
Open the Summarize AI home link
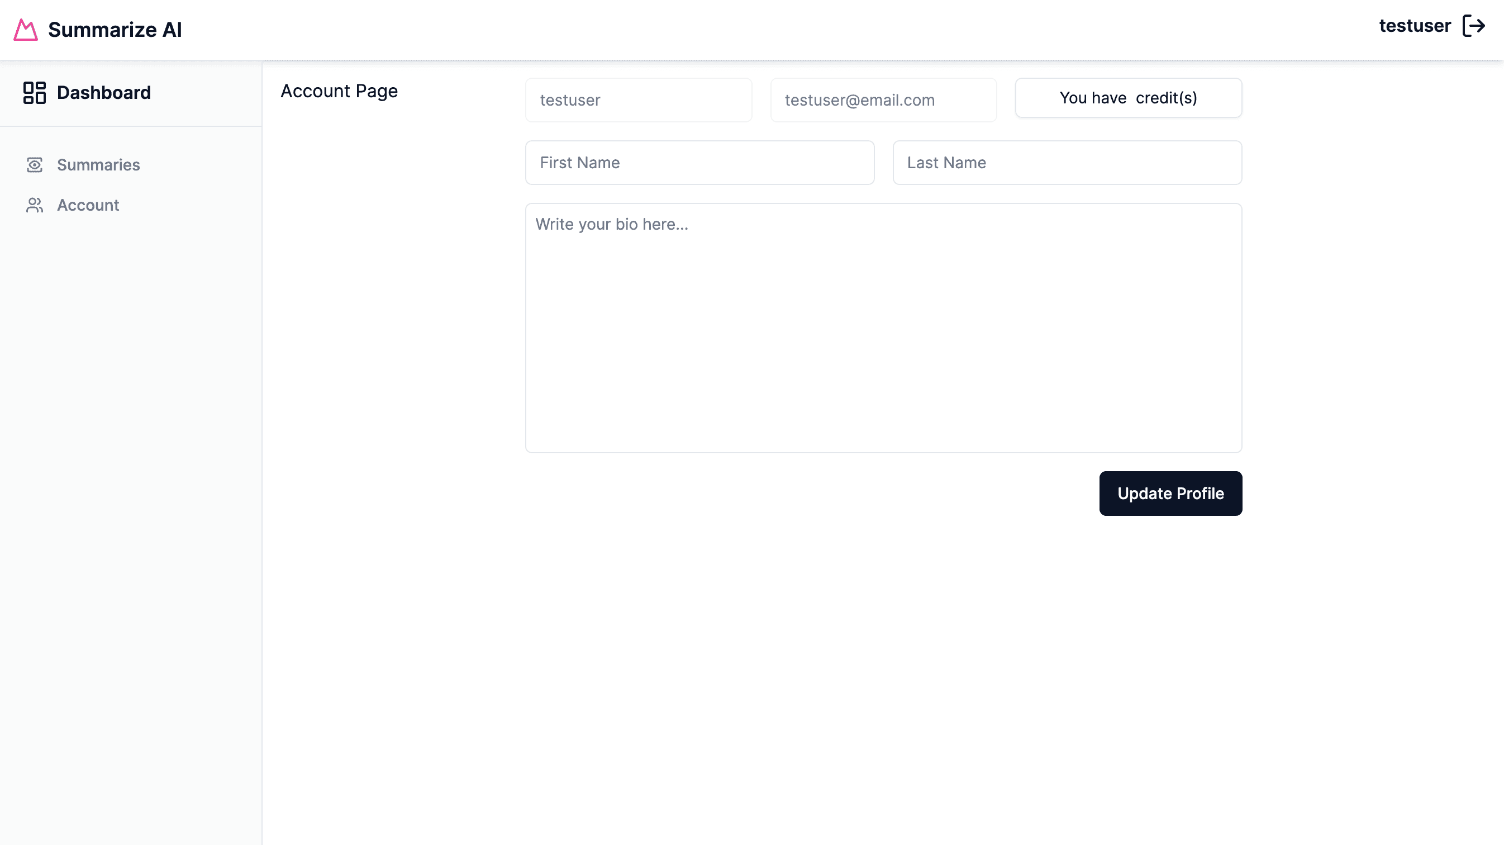point(98,30)
